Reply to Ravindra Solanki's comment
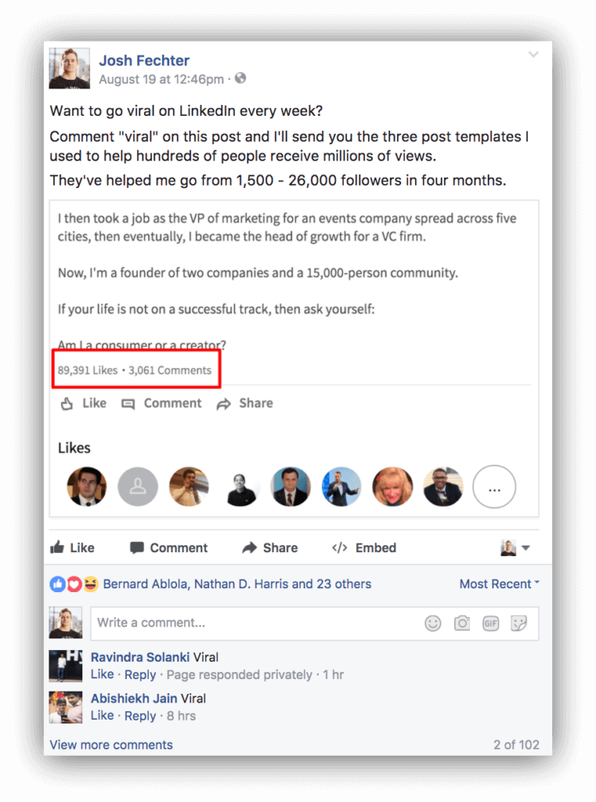 140,674
